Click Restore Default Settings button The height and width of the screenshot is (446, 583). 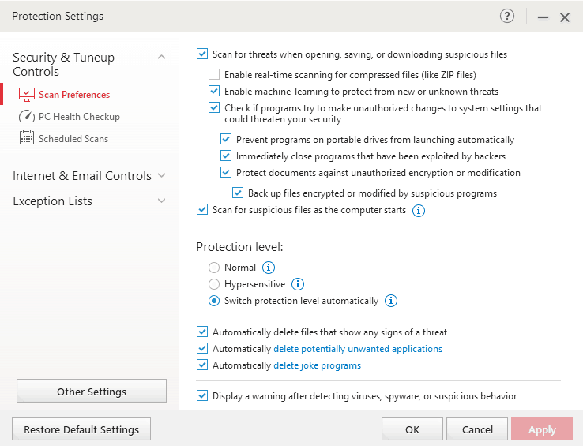click(81, 429)
